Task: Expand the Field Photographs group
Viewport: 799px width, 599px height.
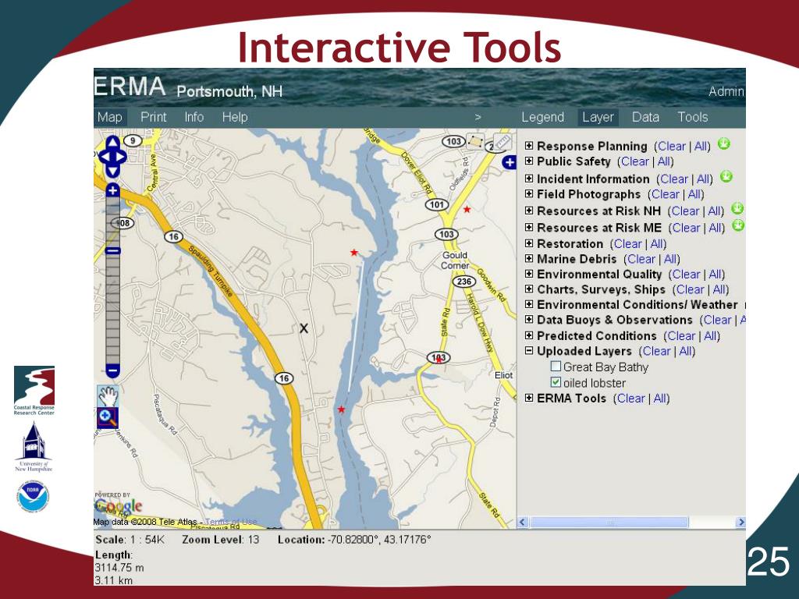Action: point(529,194)
